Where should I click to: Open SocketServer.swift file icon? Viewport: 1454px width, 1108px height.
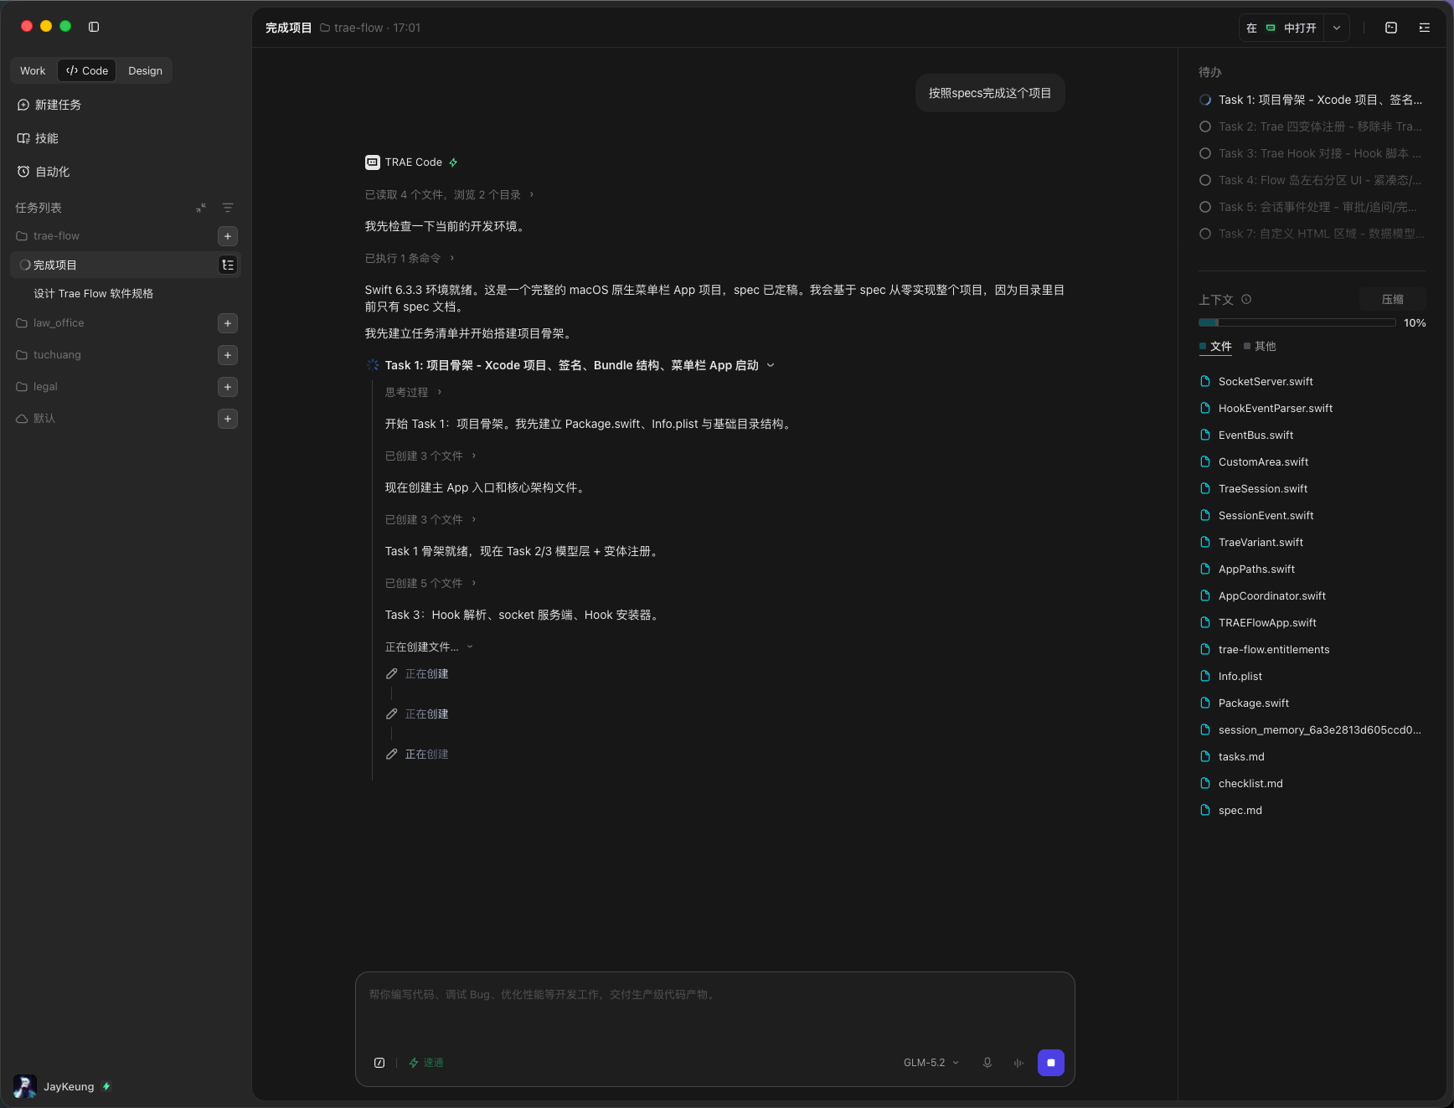click(1205, 381)
